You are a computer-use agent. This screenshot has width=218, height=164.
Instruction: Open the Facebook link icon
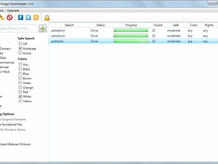point(21,17)
